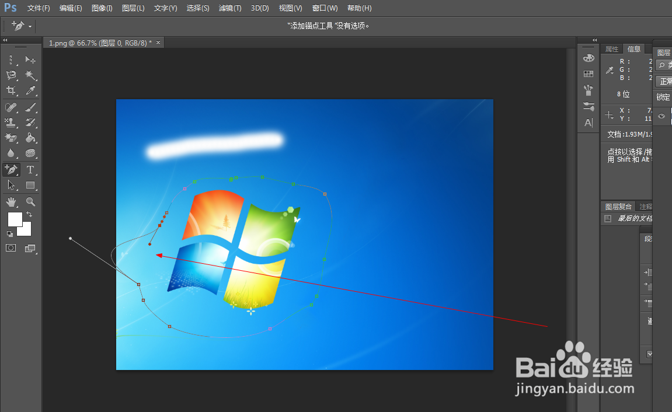The image size is (672, 412).
Task: Open the 视图(V) menu
Action: pyautogui.click(x=290, y=8)
